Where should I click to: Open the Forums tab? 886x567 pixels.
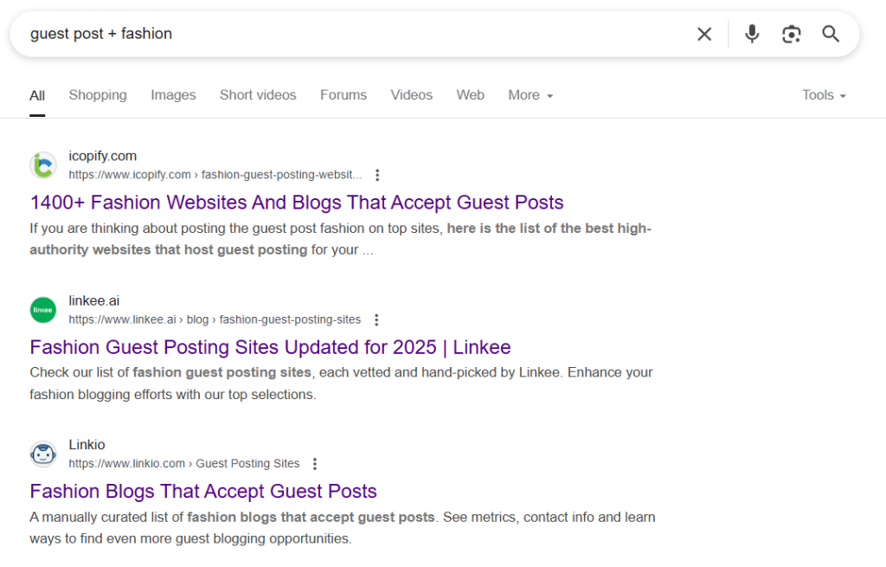pyautogui.click(x=343, y=95)
